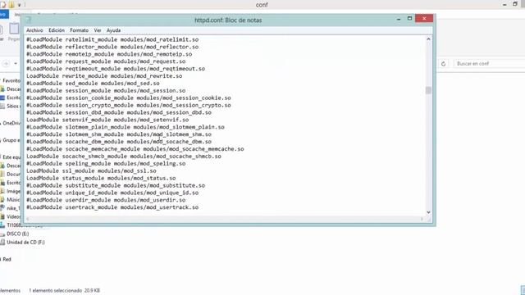The width and height of the screenshot is (525, 295).
Task: Select Favoritos in Explorer navigation pane
Action: click(11, 80)
